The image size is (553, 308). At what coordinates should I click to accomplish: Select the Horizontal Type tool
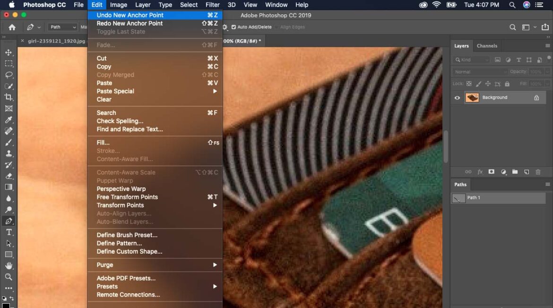pyautogui.click(x=9, y=232)
